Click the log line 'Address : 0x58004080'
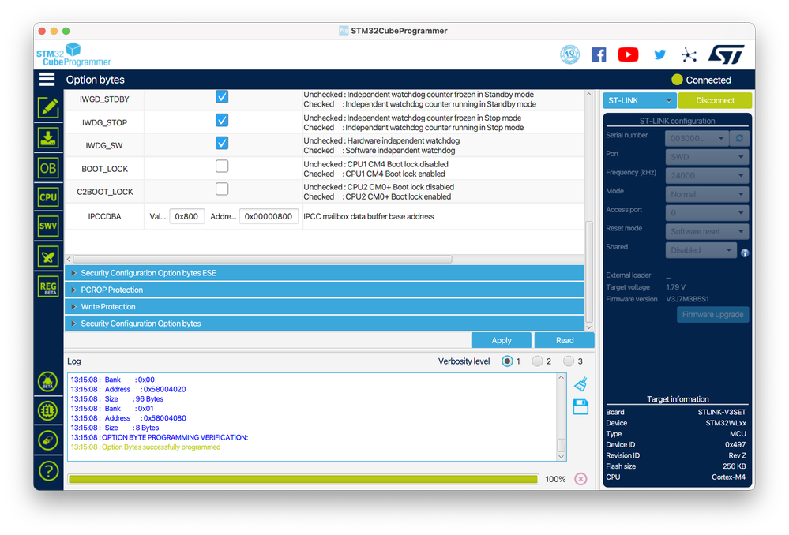This screenshot has height=535, width=789. coord(128,418)
